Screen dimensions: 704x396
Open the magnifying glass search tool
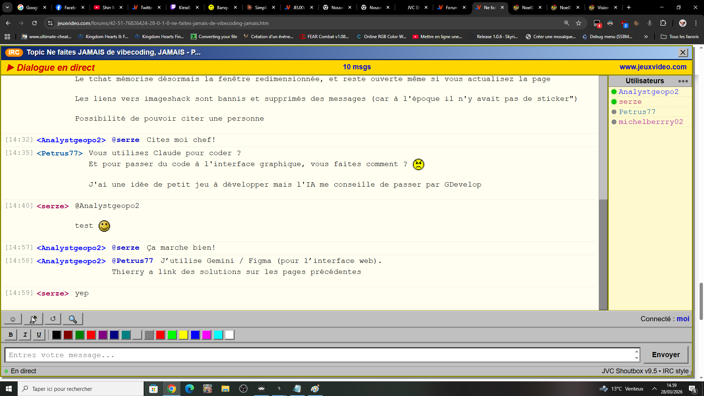(73, 319)
